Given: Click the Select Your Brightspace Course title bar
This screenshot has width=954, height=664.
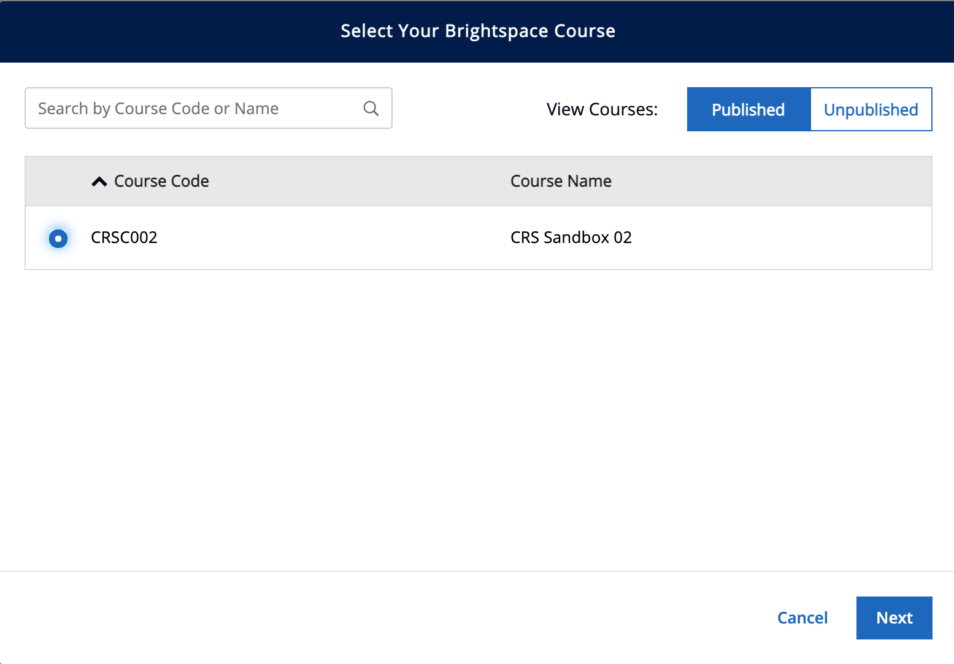Looking at the screenshot, I should 477,31.
